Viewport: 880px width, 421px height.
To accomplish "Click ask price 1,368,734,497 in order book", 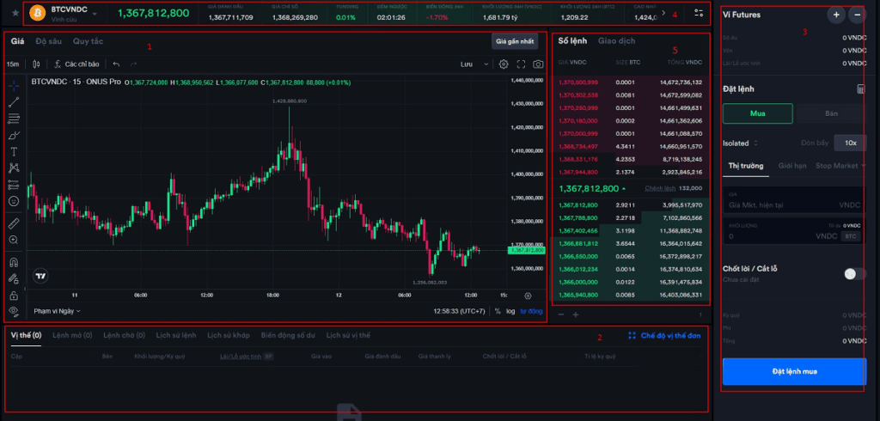I will pos(577,146).
